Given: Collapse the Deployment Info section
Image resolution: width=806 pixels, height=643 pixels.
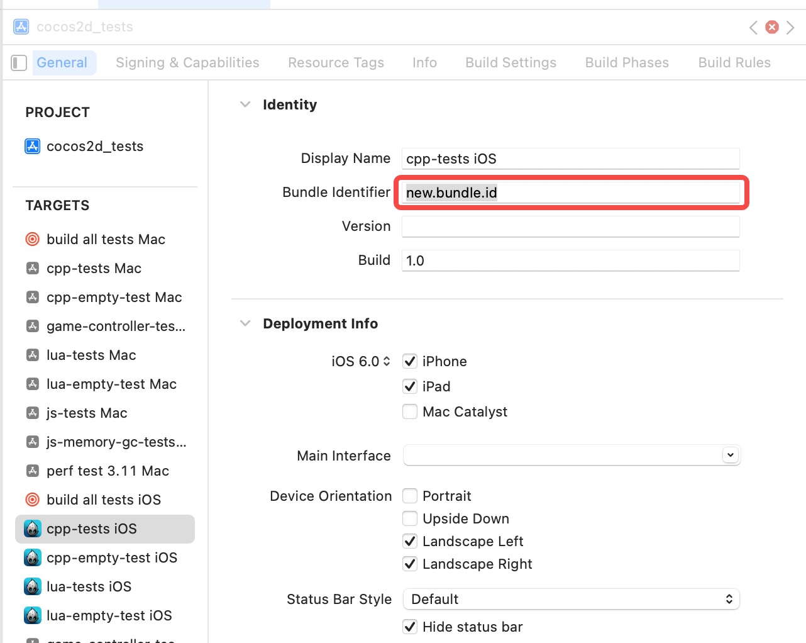Looking at the screenshot, I should tap(245, 323).
